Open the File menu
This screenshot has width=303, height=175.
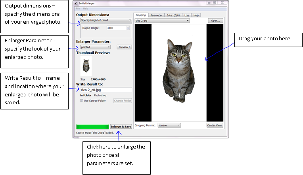78,9
